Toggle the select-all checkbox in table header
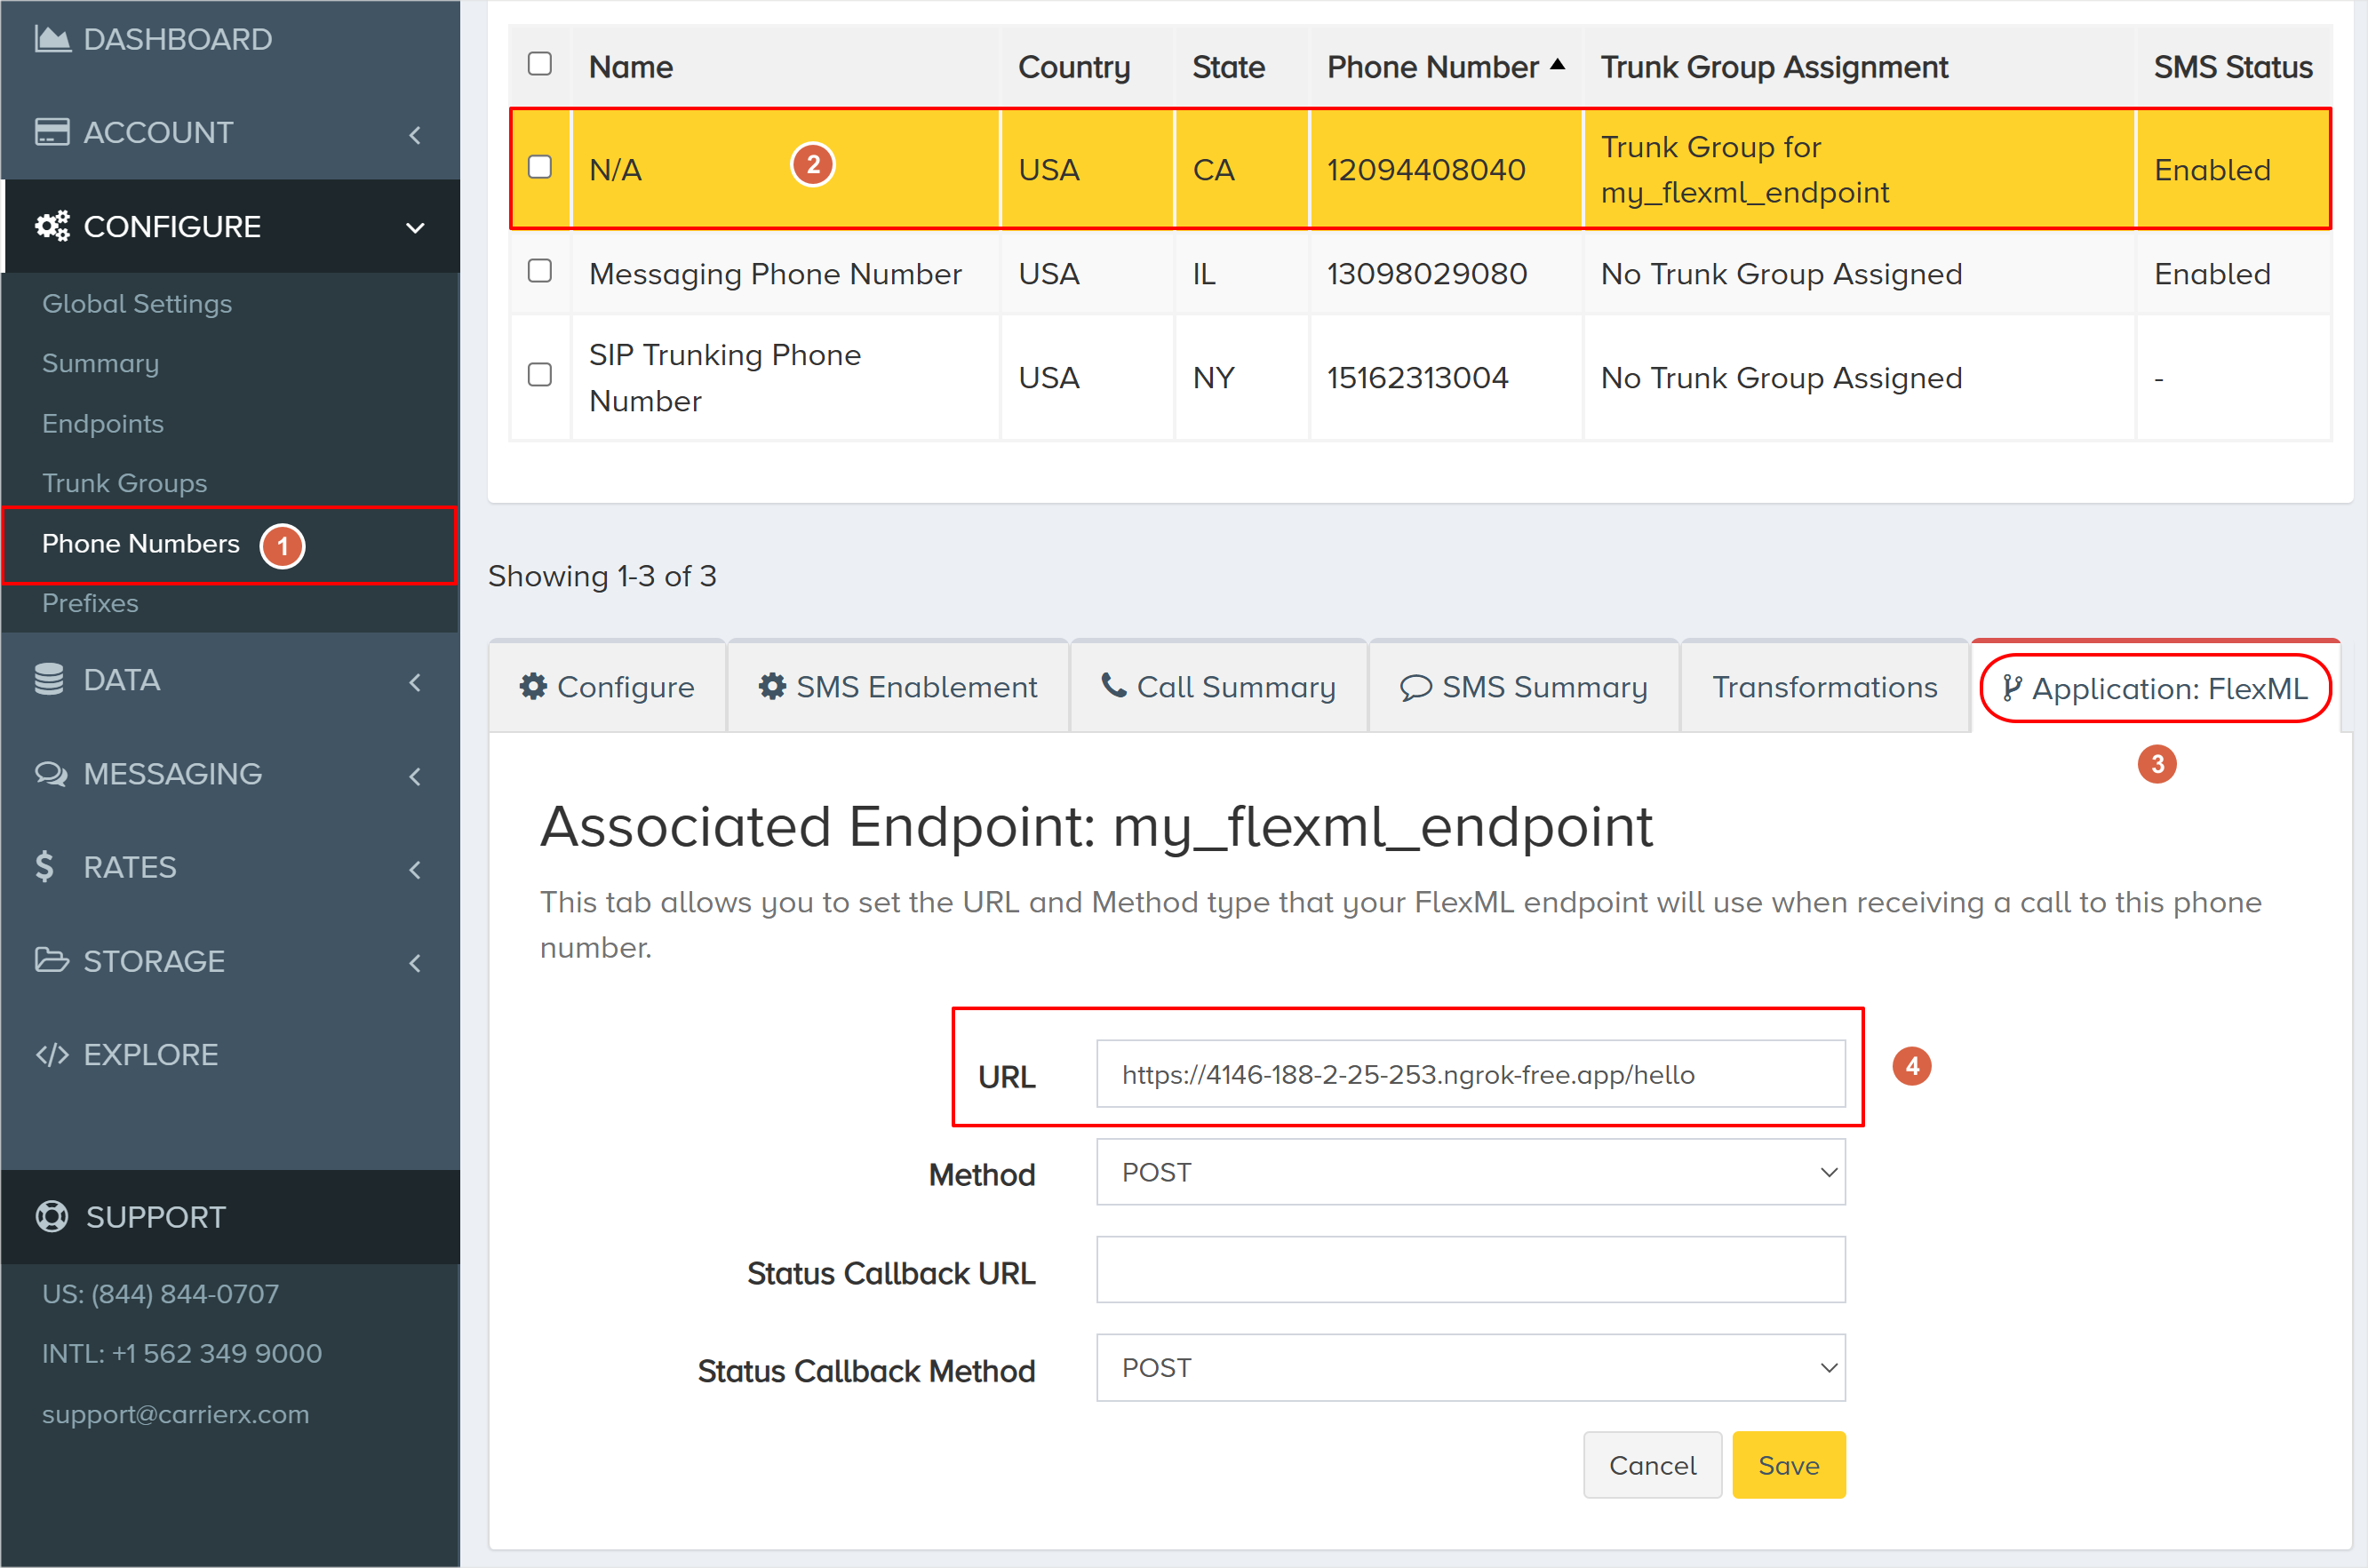 pyautogui.click(x=540, y=64)
